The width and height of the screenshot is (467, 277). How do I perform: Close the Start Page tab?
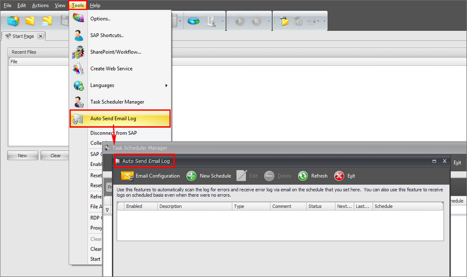(40, 36)
